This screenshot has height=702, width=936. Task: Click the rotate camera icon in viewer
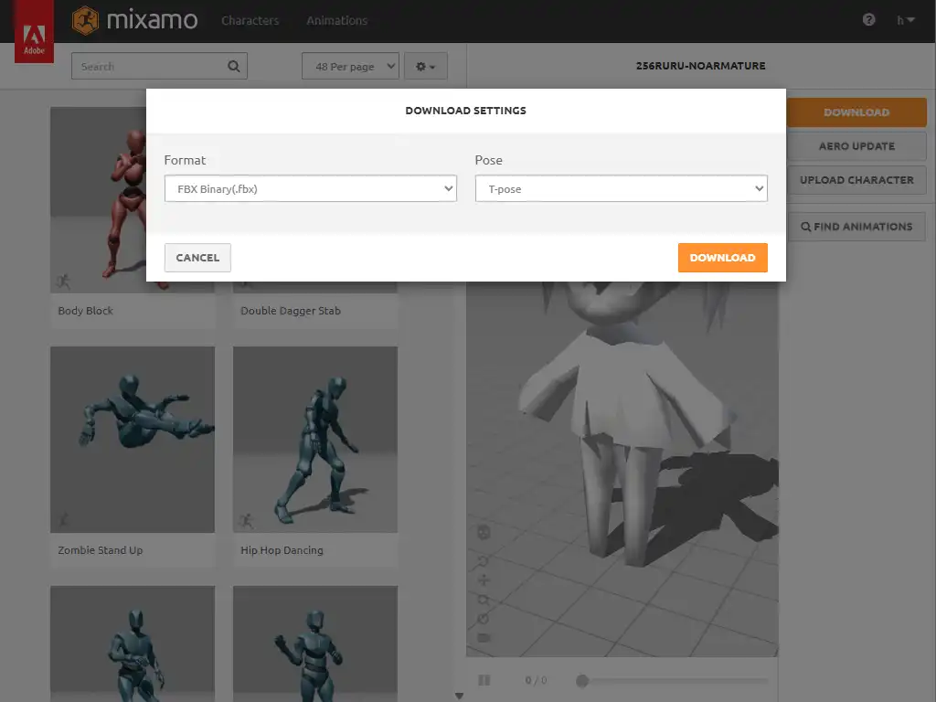point(484,560)
